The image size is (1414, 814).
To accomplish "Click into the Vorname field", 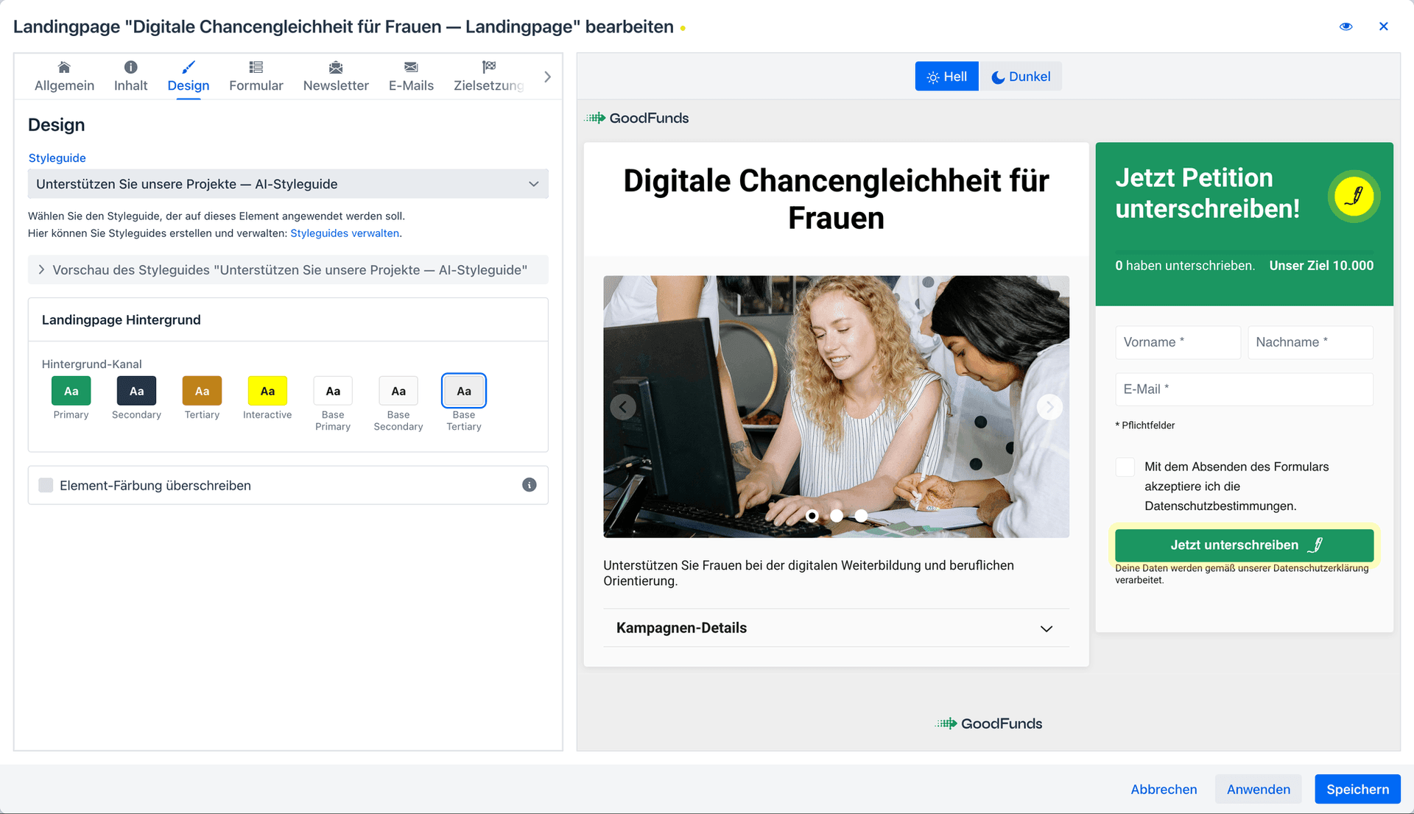I will click(x=1178, y=342).
